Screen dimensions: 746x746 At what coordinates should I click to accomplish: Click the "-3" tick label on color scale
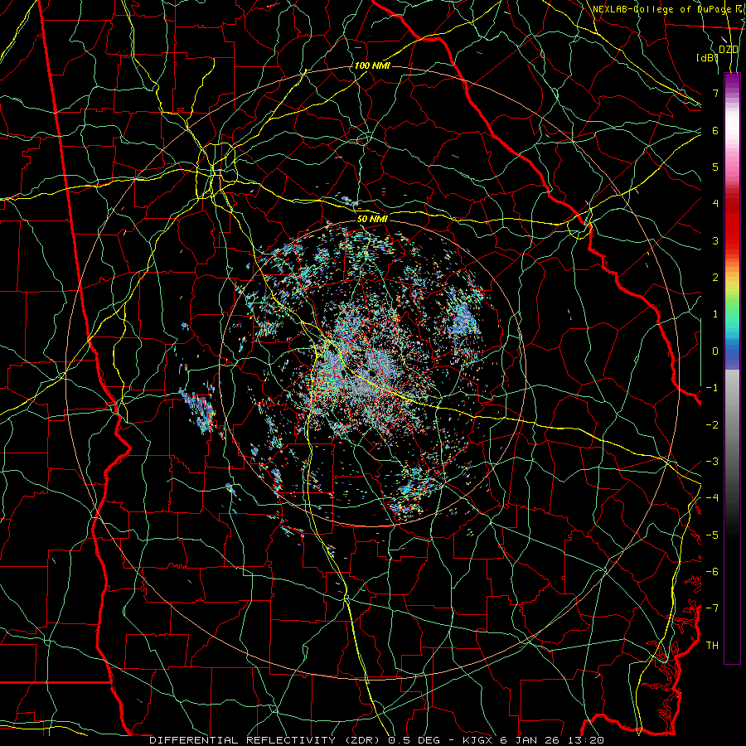point(712,462)
